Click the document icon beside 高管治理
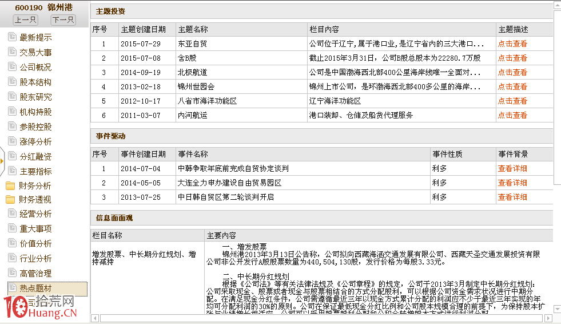This screenshot has width=561, height=324. click(x=12, y=273)
